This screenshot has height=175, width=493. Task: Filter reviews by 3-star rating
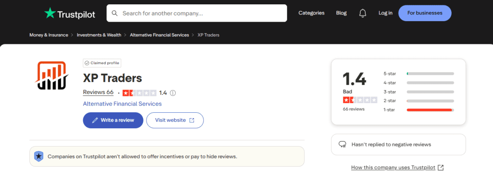click(418, 92)
